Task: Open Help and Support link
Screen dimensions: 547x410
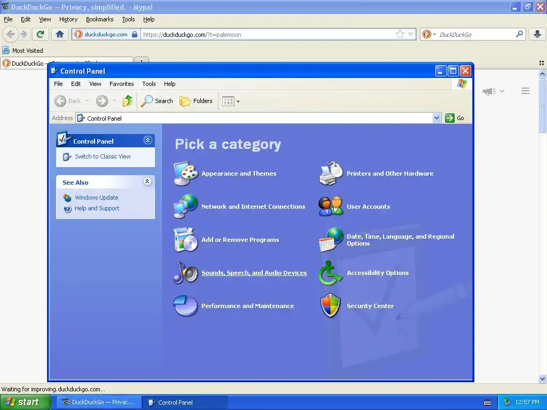Action: tap(97, 208)
